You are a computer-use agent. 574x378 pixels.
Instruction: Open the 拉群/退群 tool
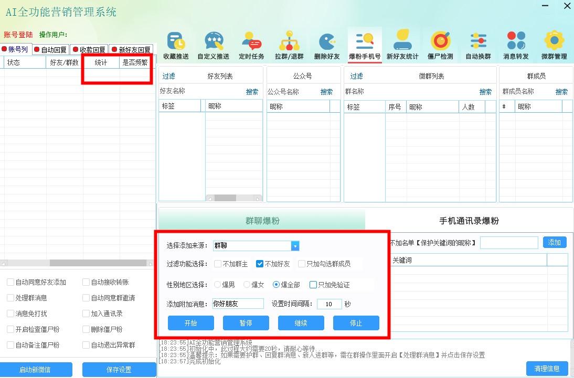tap(289, 46)
